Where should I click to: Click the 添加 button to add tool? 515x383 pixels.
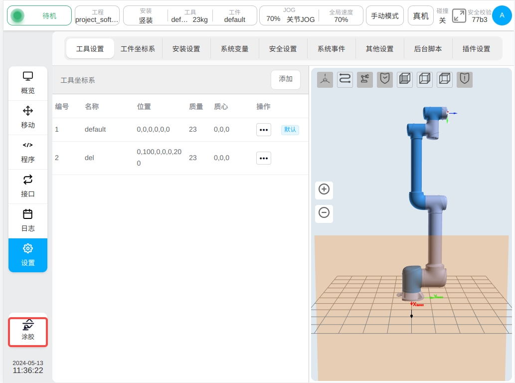(x=286, y=79)
